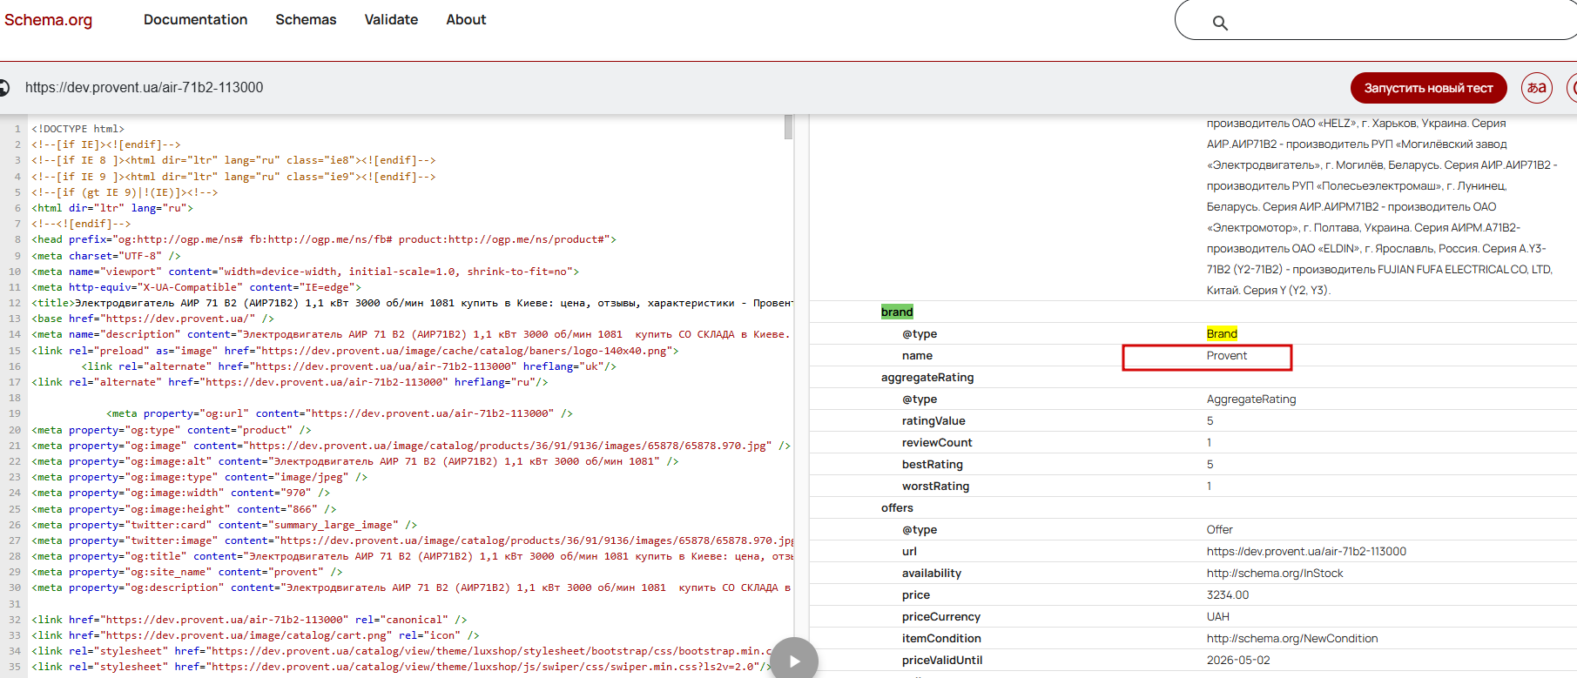Image resolution: width=1577 pixels, height=678 pixels.
Task: Click the og:image:type meta code line
Action: click(199, 477)
